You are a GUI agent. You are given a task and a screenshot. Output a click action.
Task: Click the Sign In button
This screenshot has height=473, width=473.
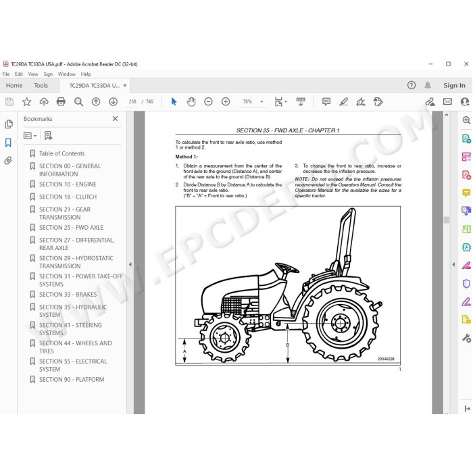(454, 85)
